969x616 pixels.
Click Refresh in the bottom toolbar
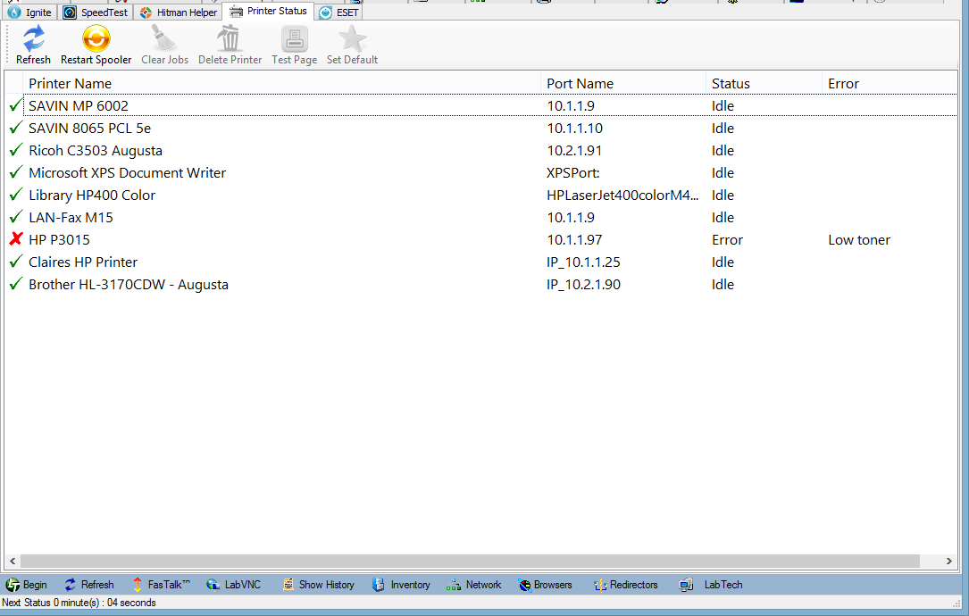click(89, 585)
